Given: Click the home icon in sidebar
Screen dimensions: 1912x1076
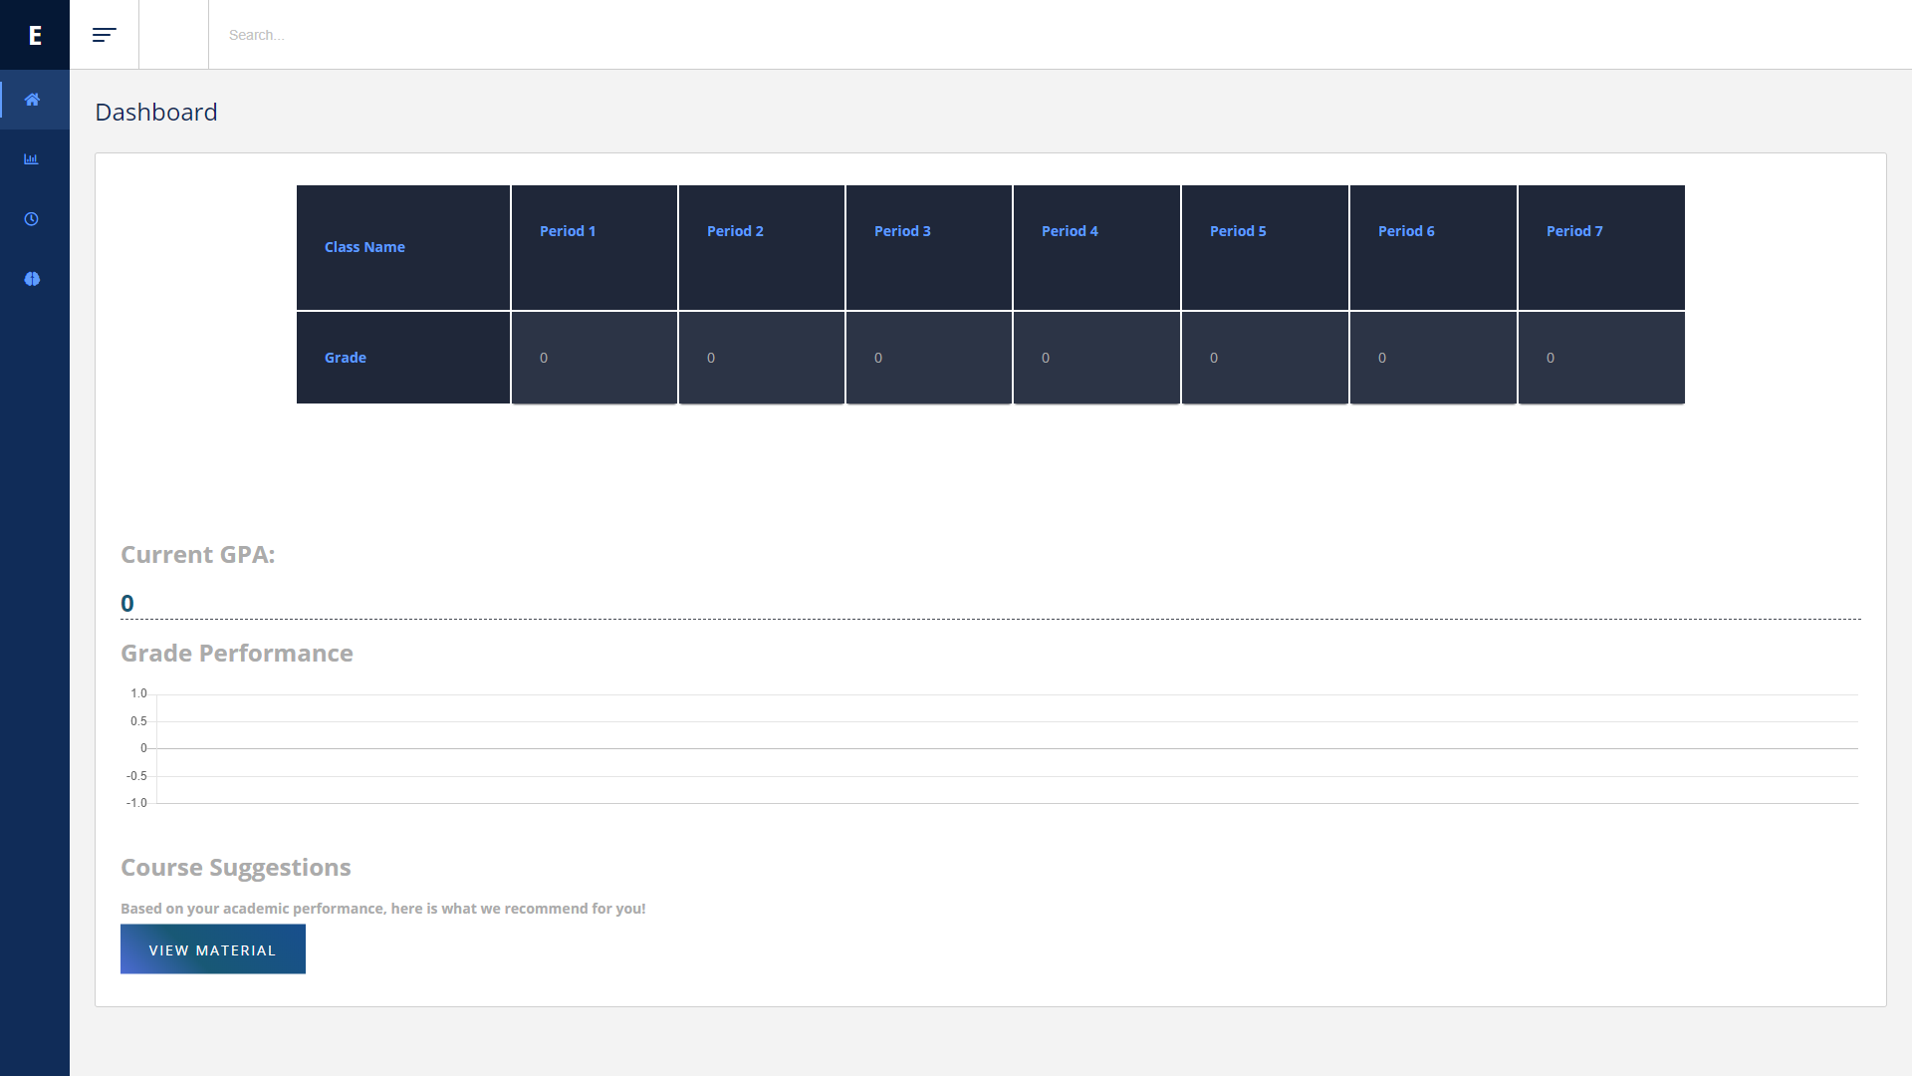Looking at the screenshot, I should 32,100.
